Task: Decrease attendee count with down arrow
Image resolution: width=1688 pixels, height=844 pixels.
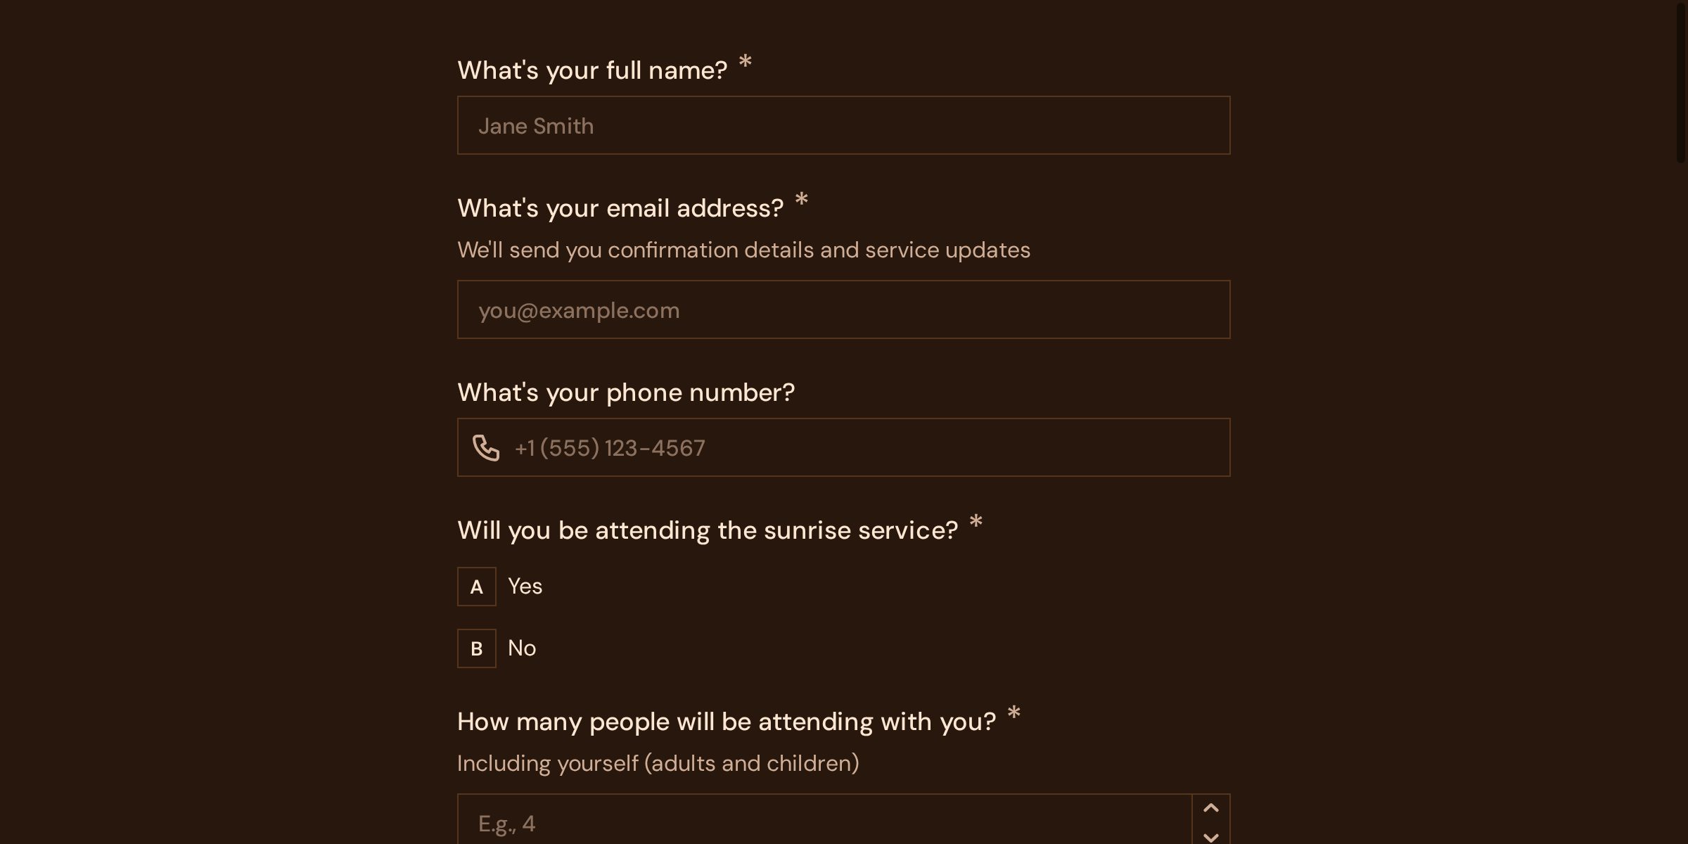Action: [1210, 836]
